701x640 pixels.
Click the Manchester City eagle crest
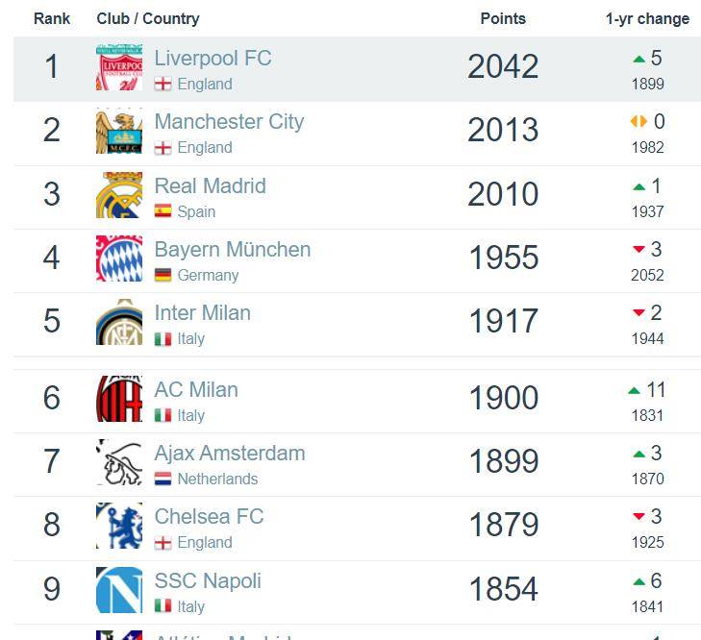(119, 131)
